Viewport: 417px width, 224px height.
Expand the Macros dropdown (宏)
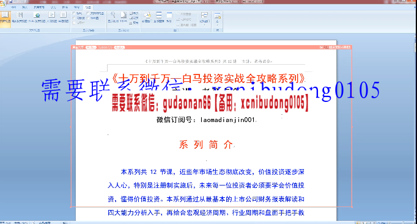(x=217, y=18)
